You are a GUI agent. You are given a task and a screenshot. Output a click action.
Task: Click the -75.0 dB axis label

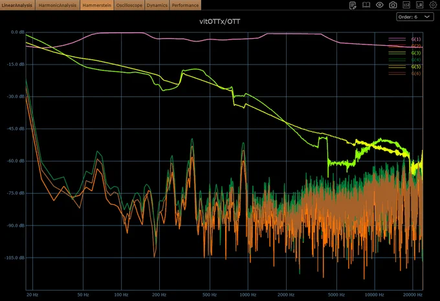[x=16, y=193]
